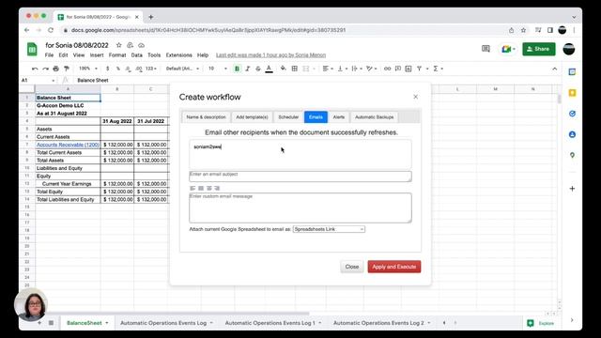The width and height of the screenshot is (601, 338).
Task: Click the Borders icon
Action: (x=294, y=69)
